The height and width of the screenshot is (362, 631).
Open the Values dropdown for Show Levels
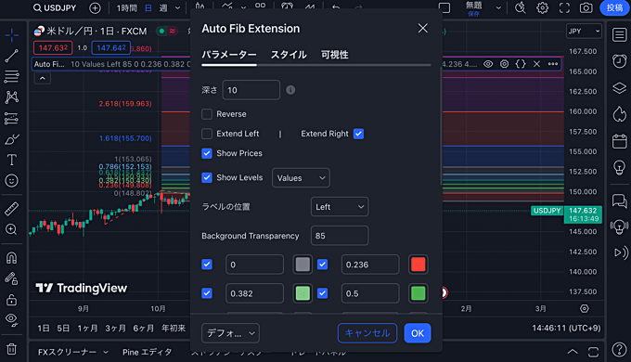pos(301,177)
